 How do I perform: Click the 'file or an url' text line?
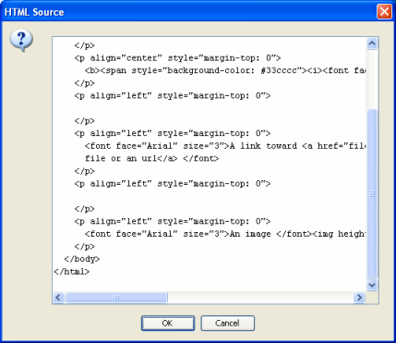pos(151,158)
